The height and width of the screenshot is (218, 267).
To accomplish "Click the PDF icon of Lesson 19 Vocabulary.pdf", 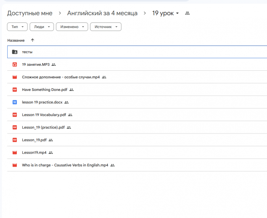I will pyautogui.click(x=14, y=115).
